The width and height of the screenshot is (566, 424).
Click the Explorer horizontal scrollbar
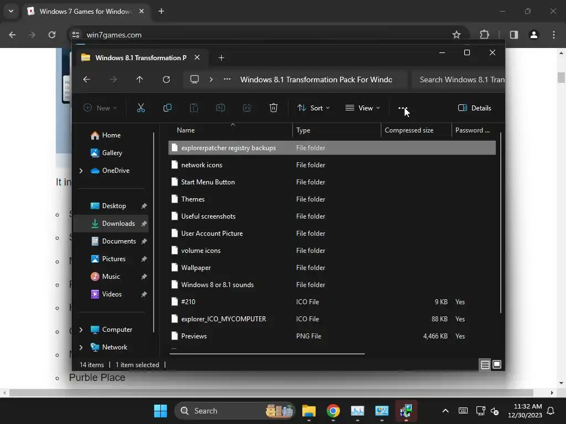click(x=267, y=354)
